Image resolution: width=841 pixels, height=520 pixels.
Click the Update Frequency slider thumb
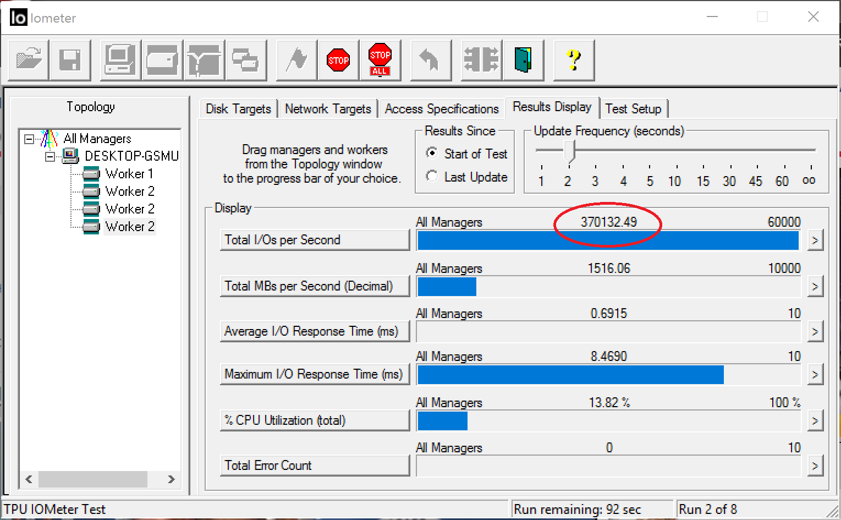[x=570, y=151]
